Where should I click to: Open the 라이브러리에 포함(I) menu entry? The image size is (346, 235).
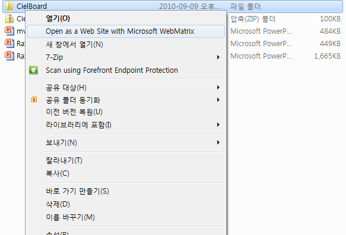click(126, 125)
